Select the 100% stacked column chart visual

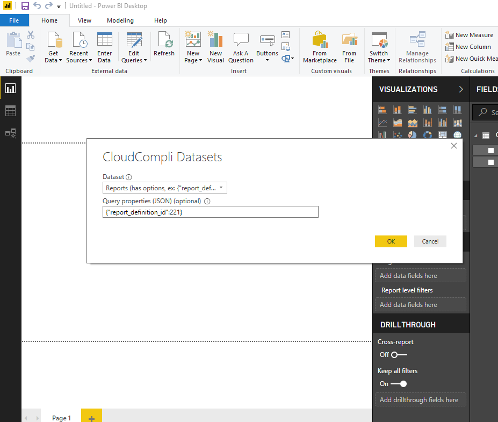[457, 110]
